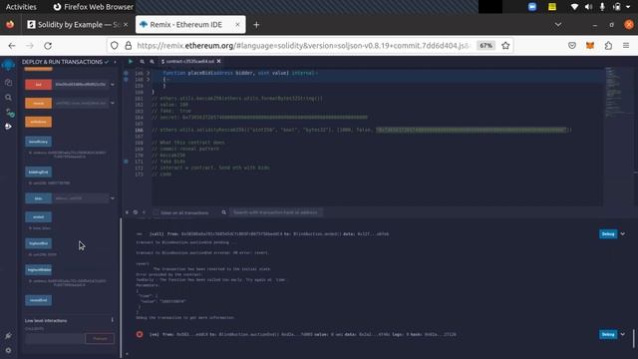Click the Firefox reload page icon
Viewport: 638px width, 359px height.
(x=48, y=46)
